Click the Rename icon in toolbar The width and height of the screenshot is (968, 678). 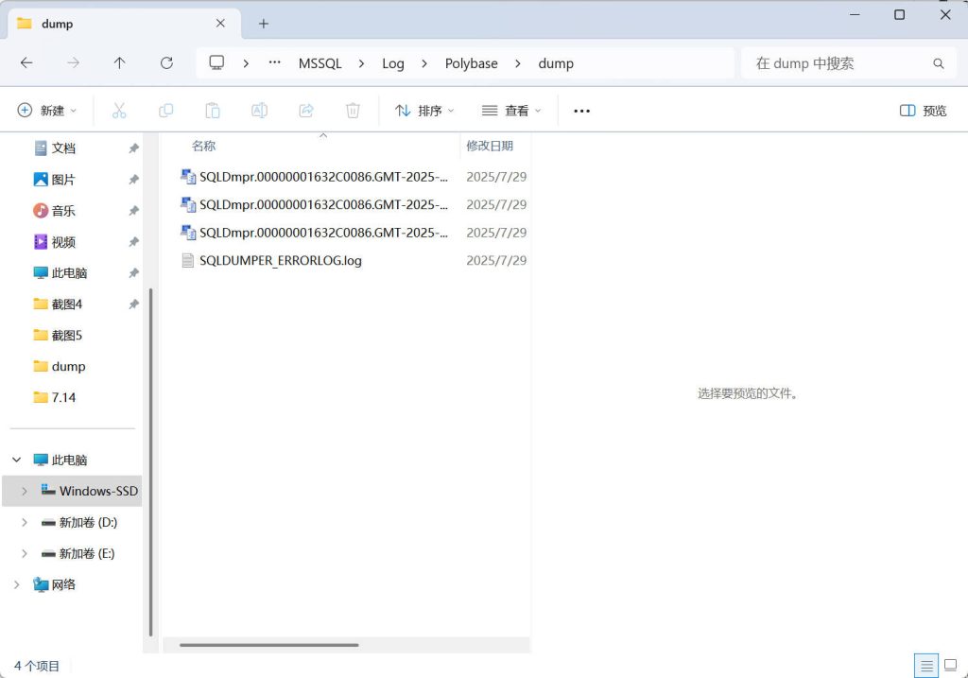[x=259, y=111]
